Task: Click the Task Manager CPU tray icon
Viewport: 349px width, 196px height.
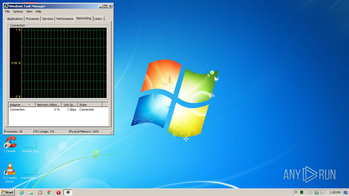Action: tap(302, 192)
